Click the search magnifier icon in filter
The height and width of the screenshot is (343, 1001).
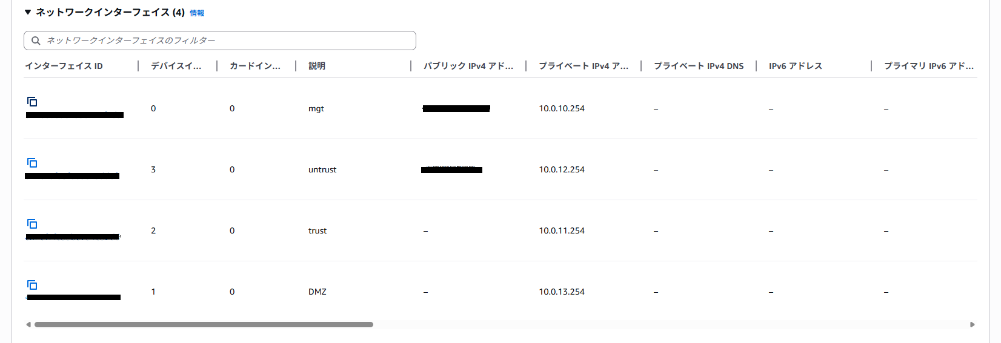click(36, 41)
